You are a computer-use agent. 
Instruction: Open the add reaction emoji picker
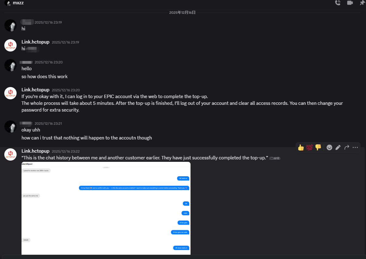coord(329,147)
